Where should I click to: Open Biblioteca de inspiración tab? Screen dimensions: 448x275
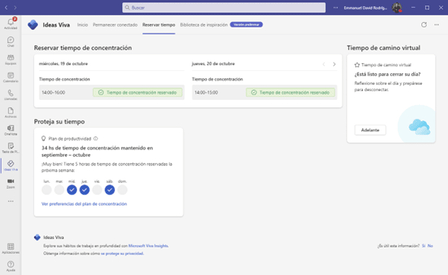tap(204, 25)
